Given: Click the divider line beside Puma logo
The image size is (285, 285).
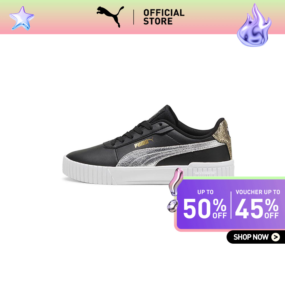Looking at the screenshot, I should pyautogui.click(x=134, y=17).
